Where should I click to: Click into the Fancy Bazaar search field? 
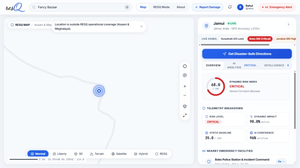[x=80, y=7]
